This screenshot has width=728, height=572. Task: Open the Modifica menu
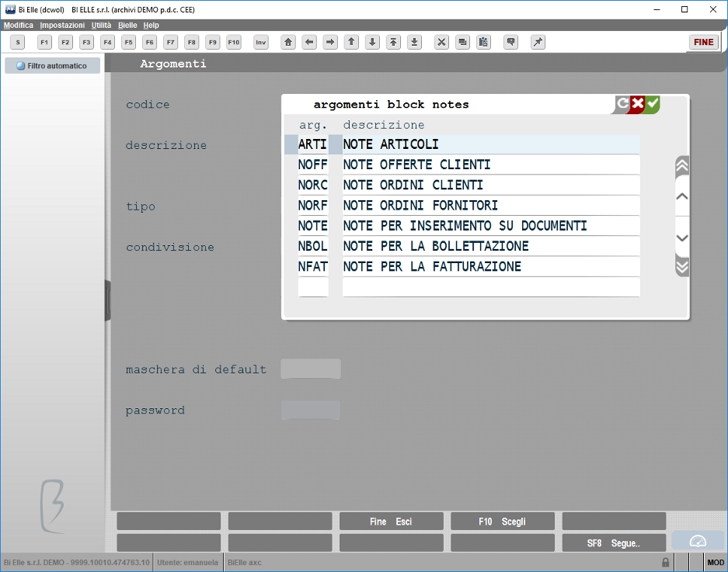click(x=19, y=25)
